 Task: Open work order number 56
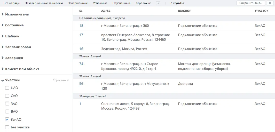tap(81, 84)
